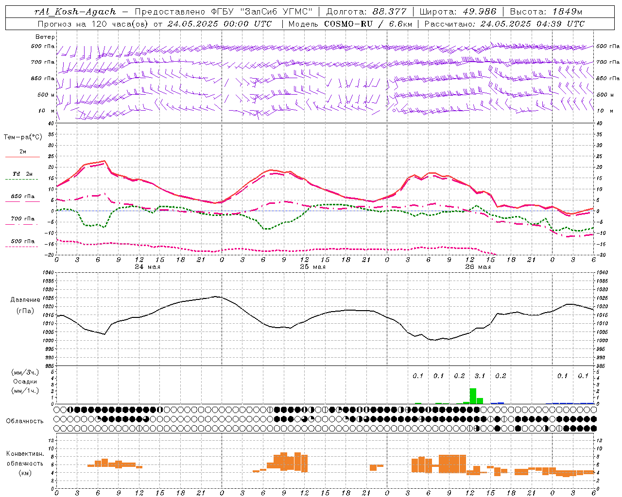Click the Прогноз на 120 часа(ов) text
The height and width of the screenshot is (497, 622).
[x=93, y=24]
